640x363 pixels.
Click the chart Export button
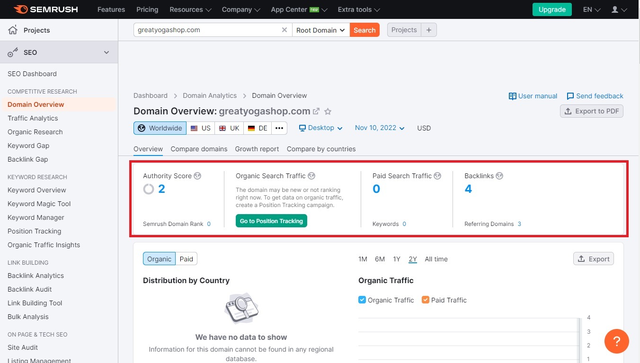pyautogui.click(x=594, y=259)
